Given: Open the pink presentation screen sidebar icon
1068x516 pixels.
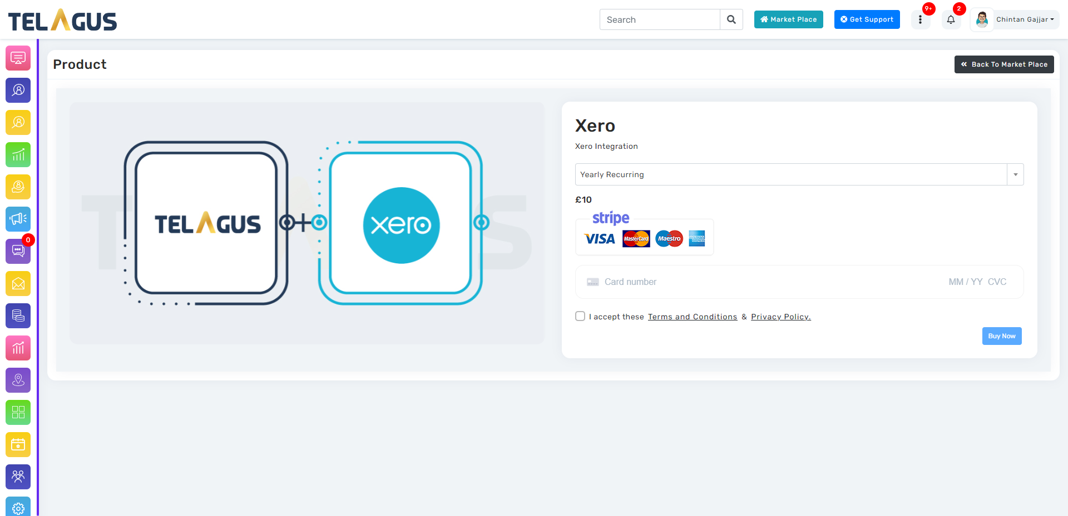Looking at the screenshot, I should tap(18, 58).
